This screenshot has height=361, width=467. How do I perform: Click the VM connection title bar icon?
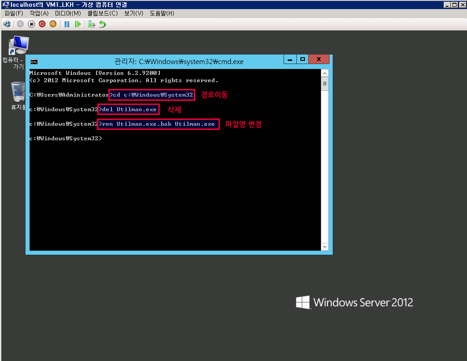pos(5,5)
